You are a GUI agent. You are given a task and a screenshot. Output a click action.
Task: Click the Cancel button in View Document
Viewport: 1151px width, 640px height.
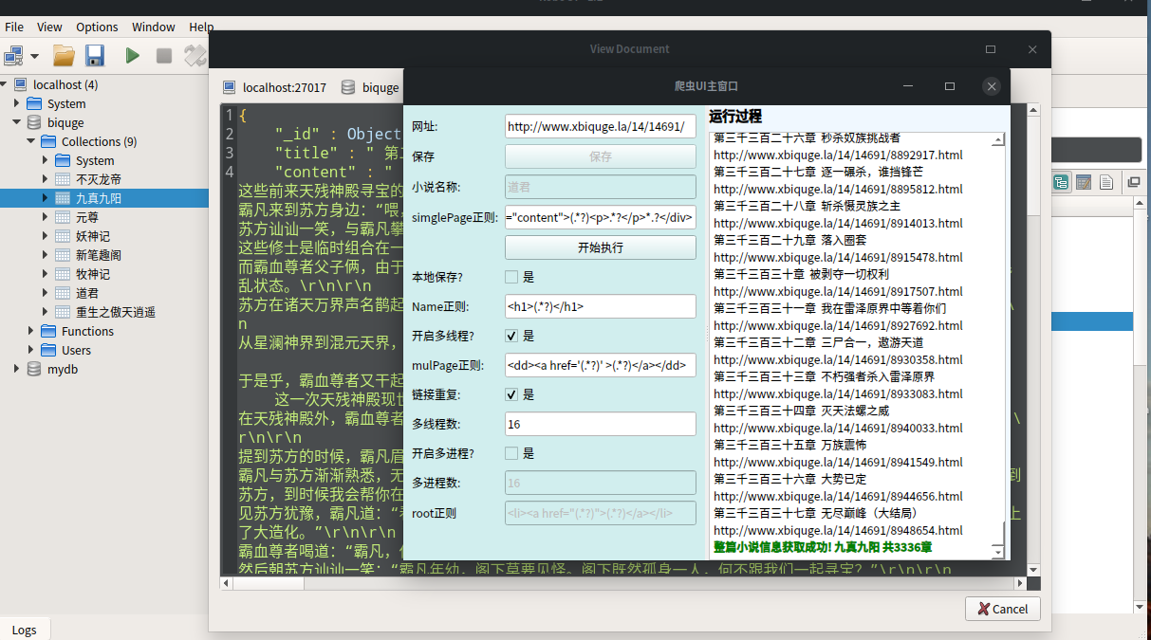[1003, 609]
